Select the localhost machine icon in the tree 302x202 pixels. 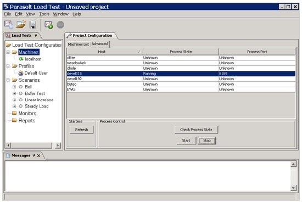coord(21,59)
